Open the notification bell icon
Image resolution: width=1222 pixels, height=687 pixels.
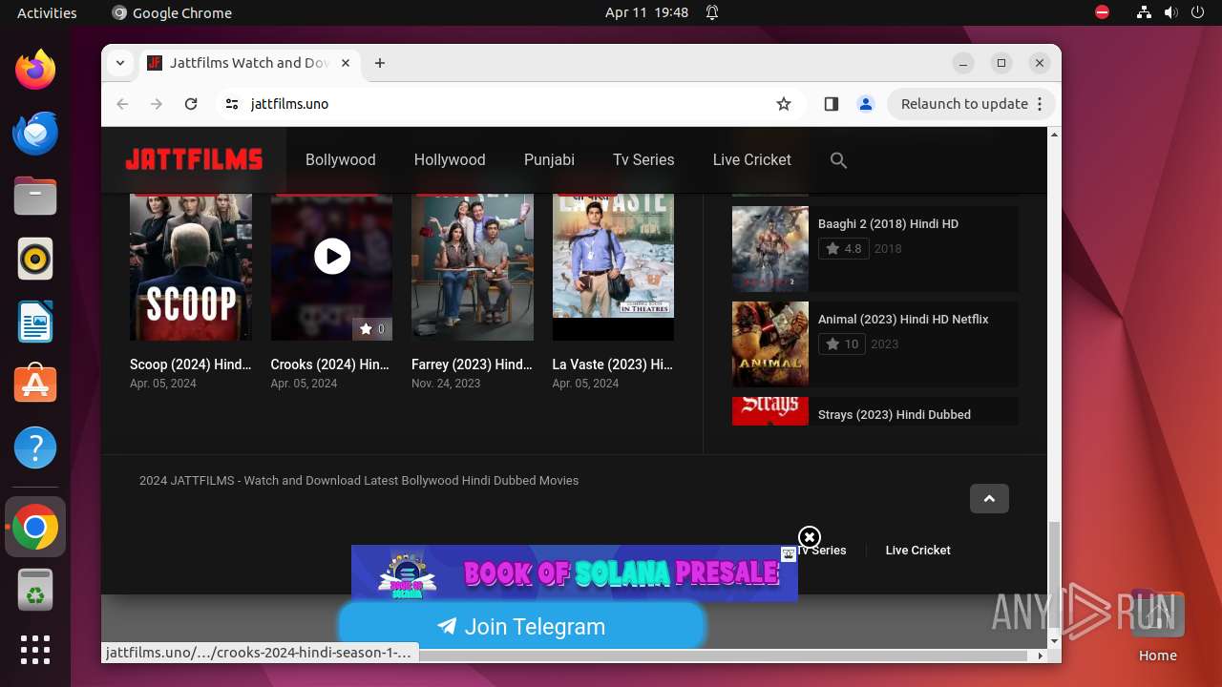pyautogui.click(x=712, y=12)
